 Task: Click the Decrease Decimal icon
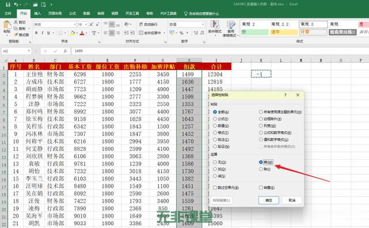click(202, 33)
